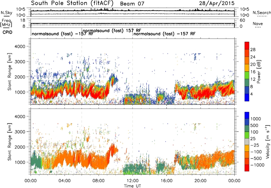The width and height of the screenshot is (271, 188).
Task: Select the 12 label on Power color bar
Action: coord(253,79)
